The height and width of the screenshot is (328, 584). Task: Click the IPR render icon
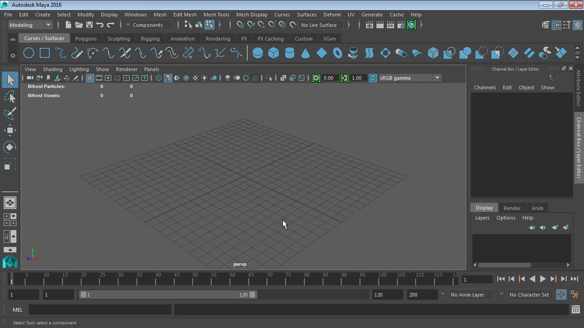coord(390,25)
